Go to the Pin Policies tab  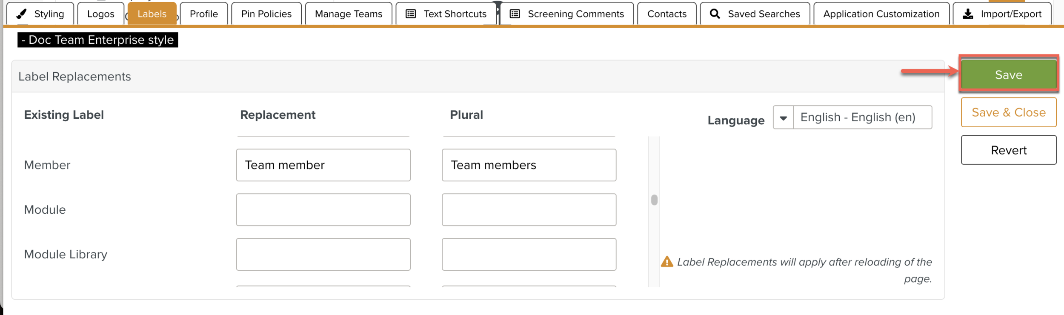tap(266, 14)
